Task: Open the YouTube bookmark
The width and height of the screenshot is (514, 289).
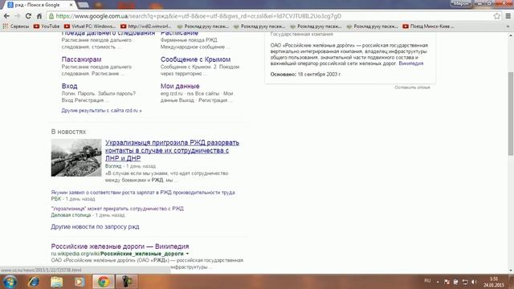Action: [47, 26]
